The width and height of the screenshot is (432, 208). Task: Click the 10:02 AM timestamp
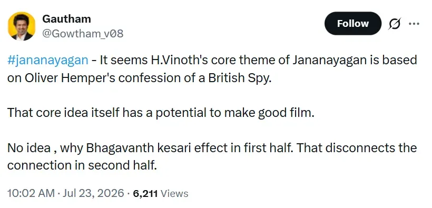click(x=31, y=193)
